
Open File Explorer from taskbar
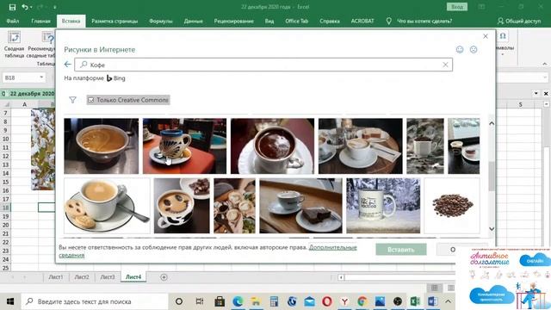point(256,301)
